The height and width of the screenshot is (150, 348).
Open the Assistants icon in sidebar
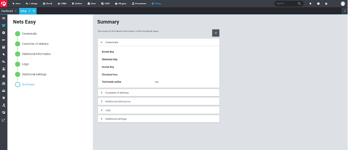(3, 25)
